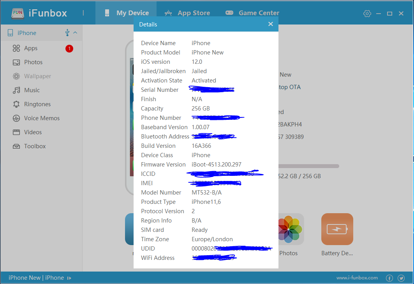The width and height of the screenshot is (414, 284).
Task: Click the Voice Memos waveform icon
Action: (x=16, y=118)
